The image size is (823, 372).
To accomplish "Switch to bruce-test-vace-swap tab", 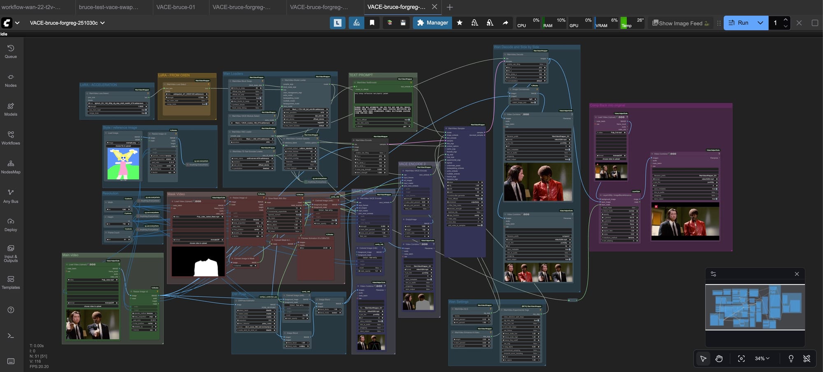I will [109, 7].
